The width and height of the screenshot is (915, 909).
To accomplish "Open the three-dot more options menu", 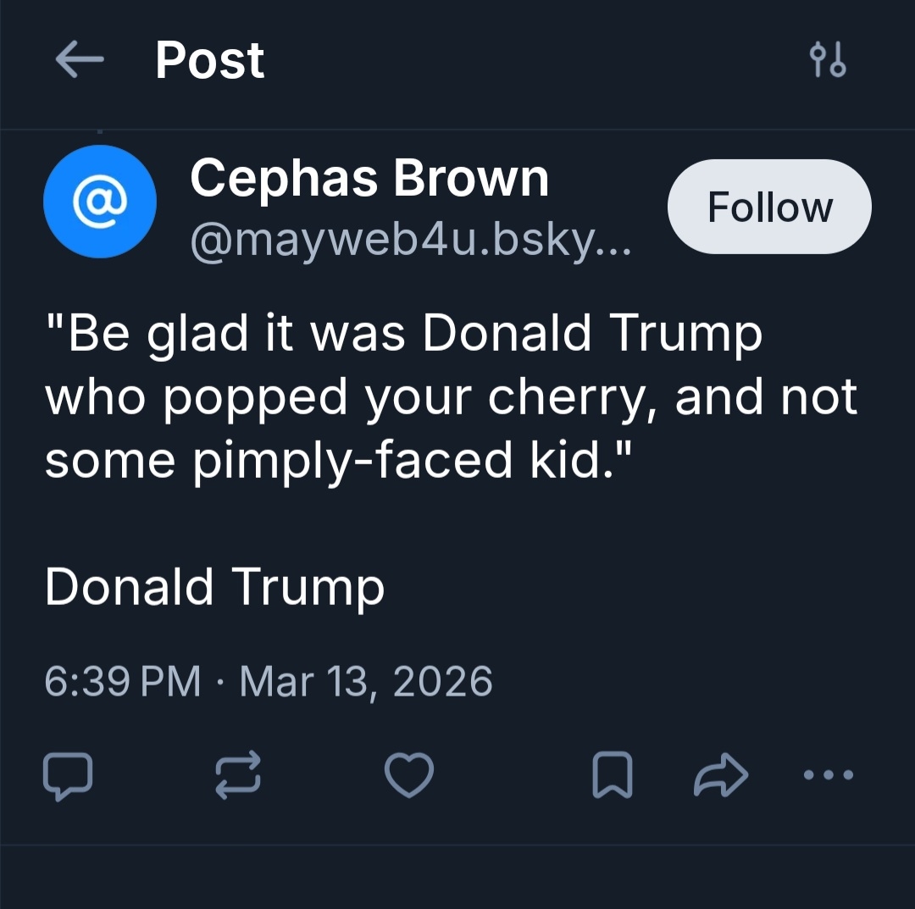I will tap(829, 775).
